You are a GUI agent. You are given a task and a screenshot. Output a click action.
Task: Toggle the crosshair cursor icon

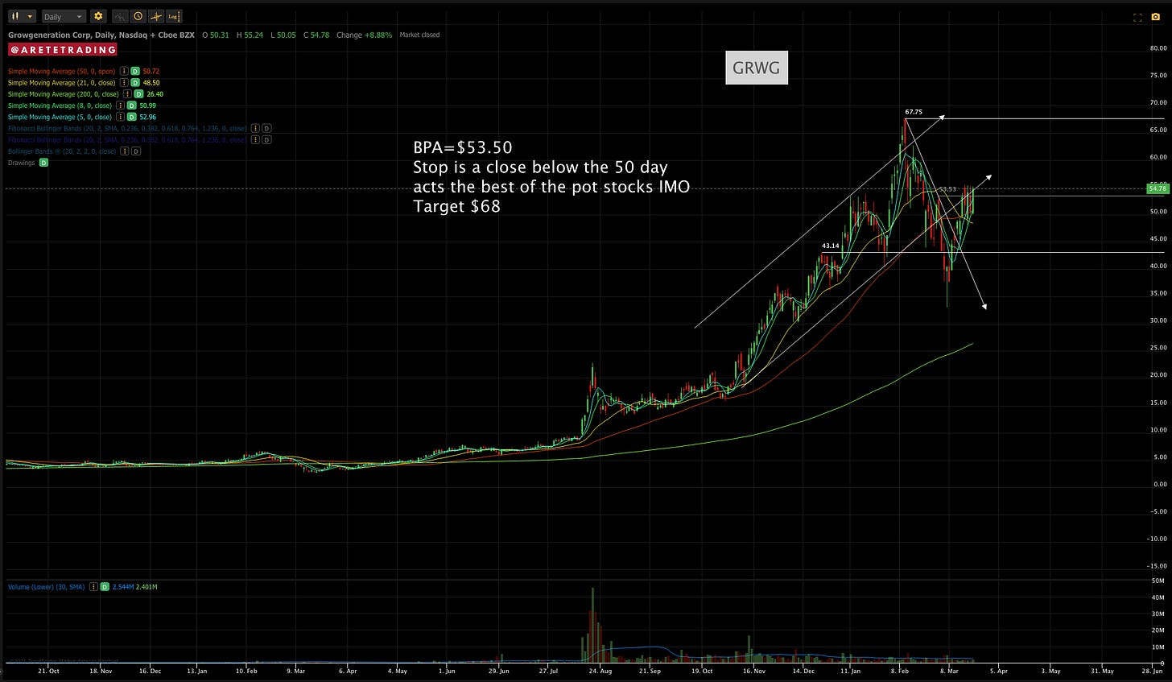tap(155, 16)
